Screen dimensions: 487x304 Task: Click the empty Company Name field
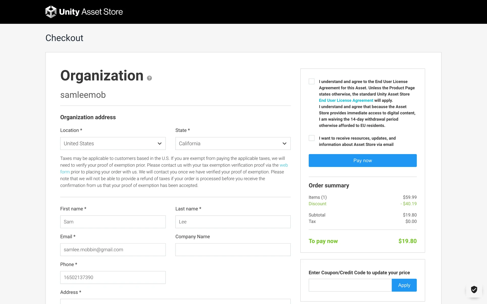coord(233,250)
